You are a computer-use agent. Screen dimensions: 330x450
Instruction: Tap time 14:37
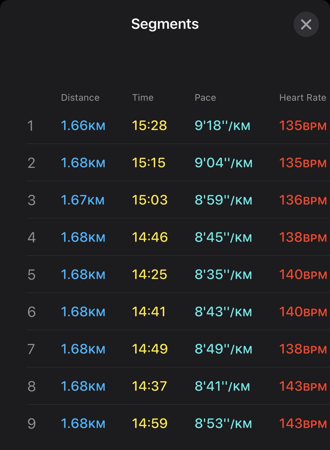[x=149, y=386]
